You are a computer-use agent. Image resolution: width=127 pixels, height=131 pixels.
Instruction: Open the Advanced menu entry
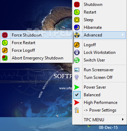[x=99, y=35]
